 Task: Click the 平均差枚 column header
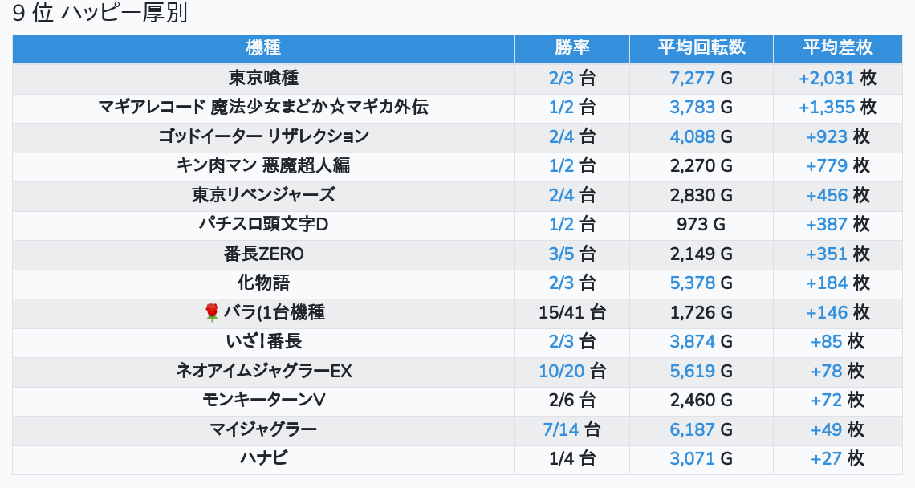[837, 48]
